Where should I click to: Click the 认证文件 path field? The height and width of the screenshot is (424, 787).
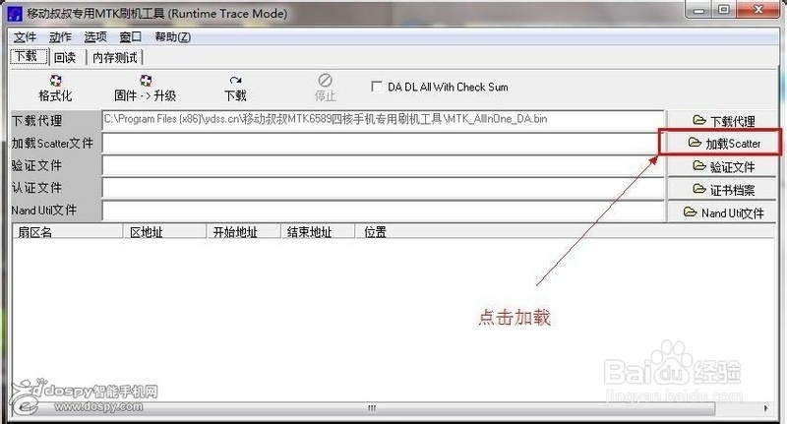point(383,188)
